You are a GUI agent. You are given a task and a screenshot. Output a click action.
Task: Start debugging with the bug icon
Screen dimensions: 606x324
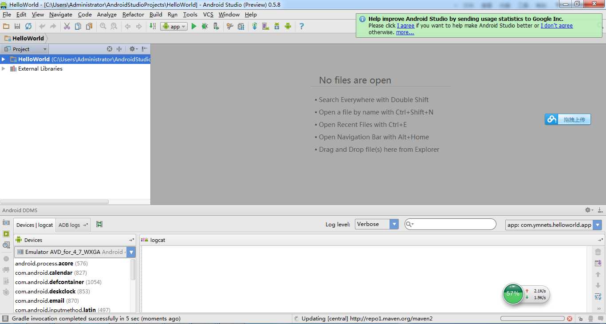coord(205,27)
